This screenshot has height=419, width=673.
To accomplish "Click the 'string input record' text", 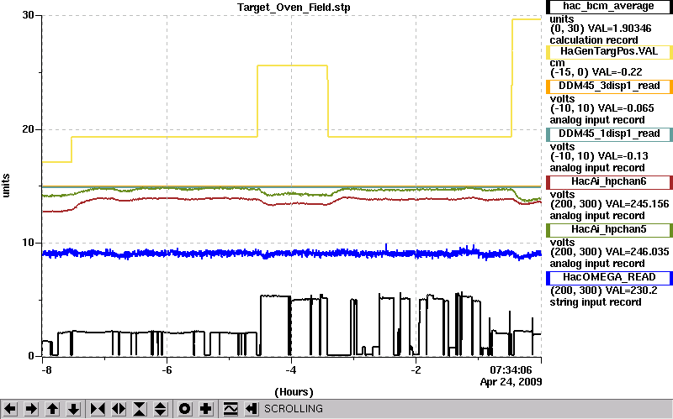I will click(x=596, y=303).
